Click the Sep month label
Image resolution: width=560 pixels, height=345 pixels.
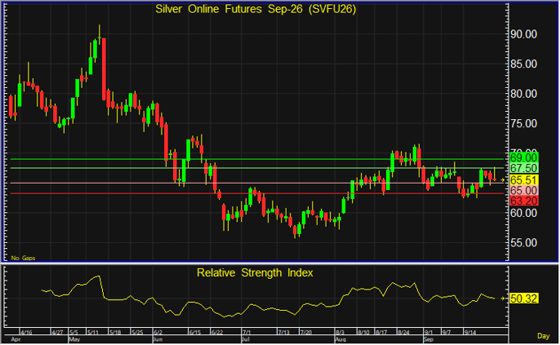(x=429, y=339)
